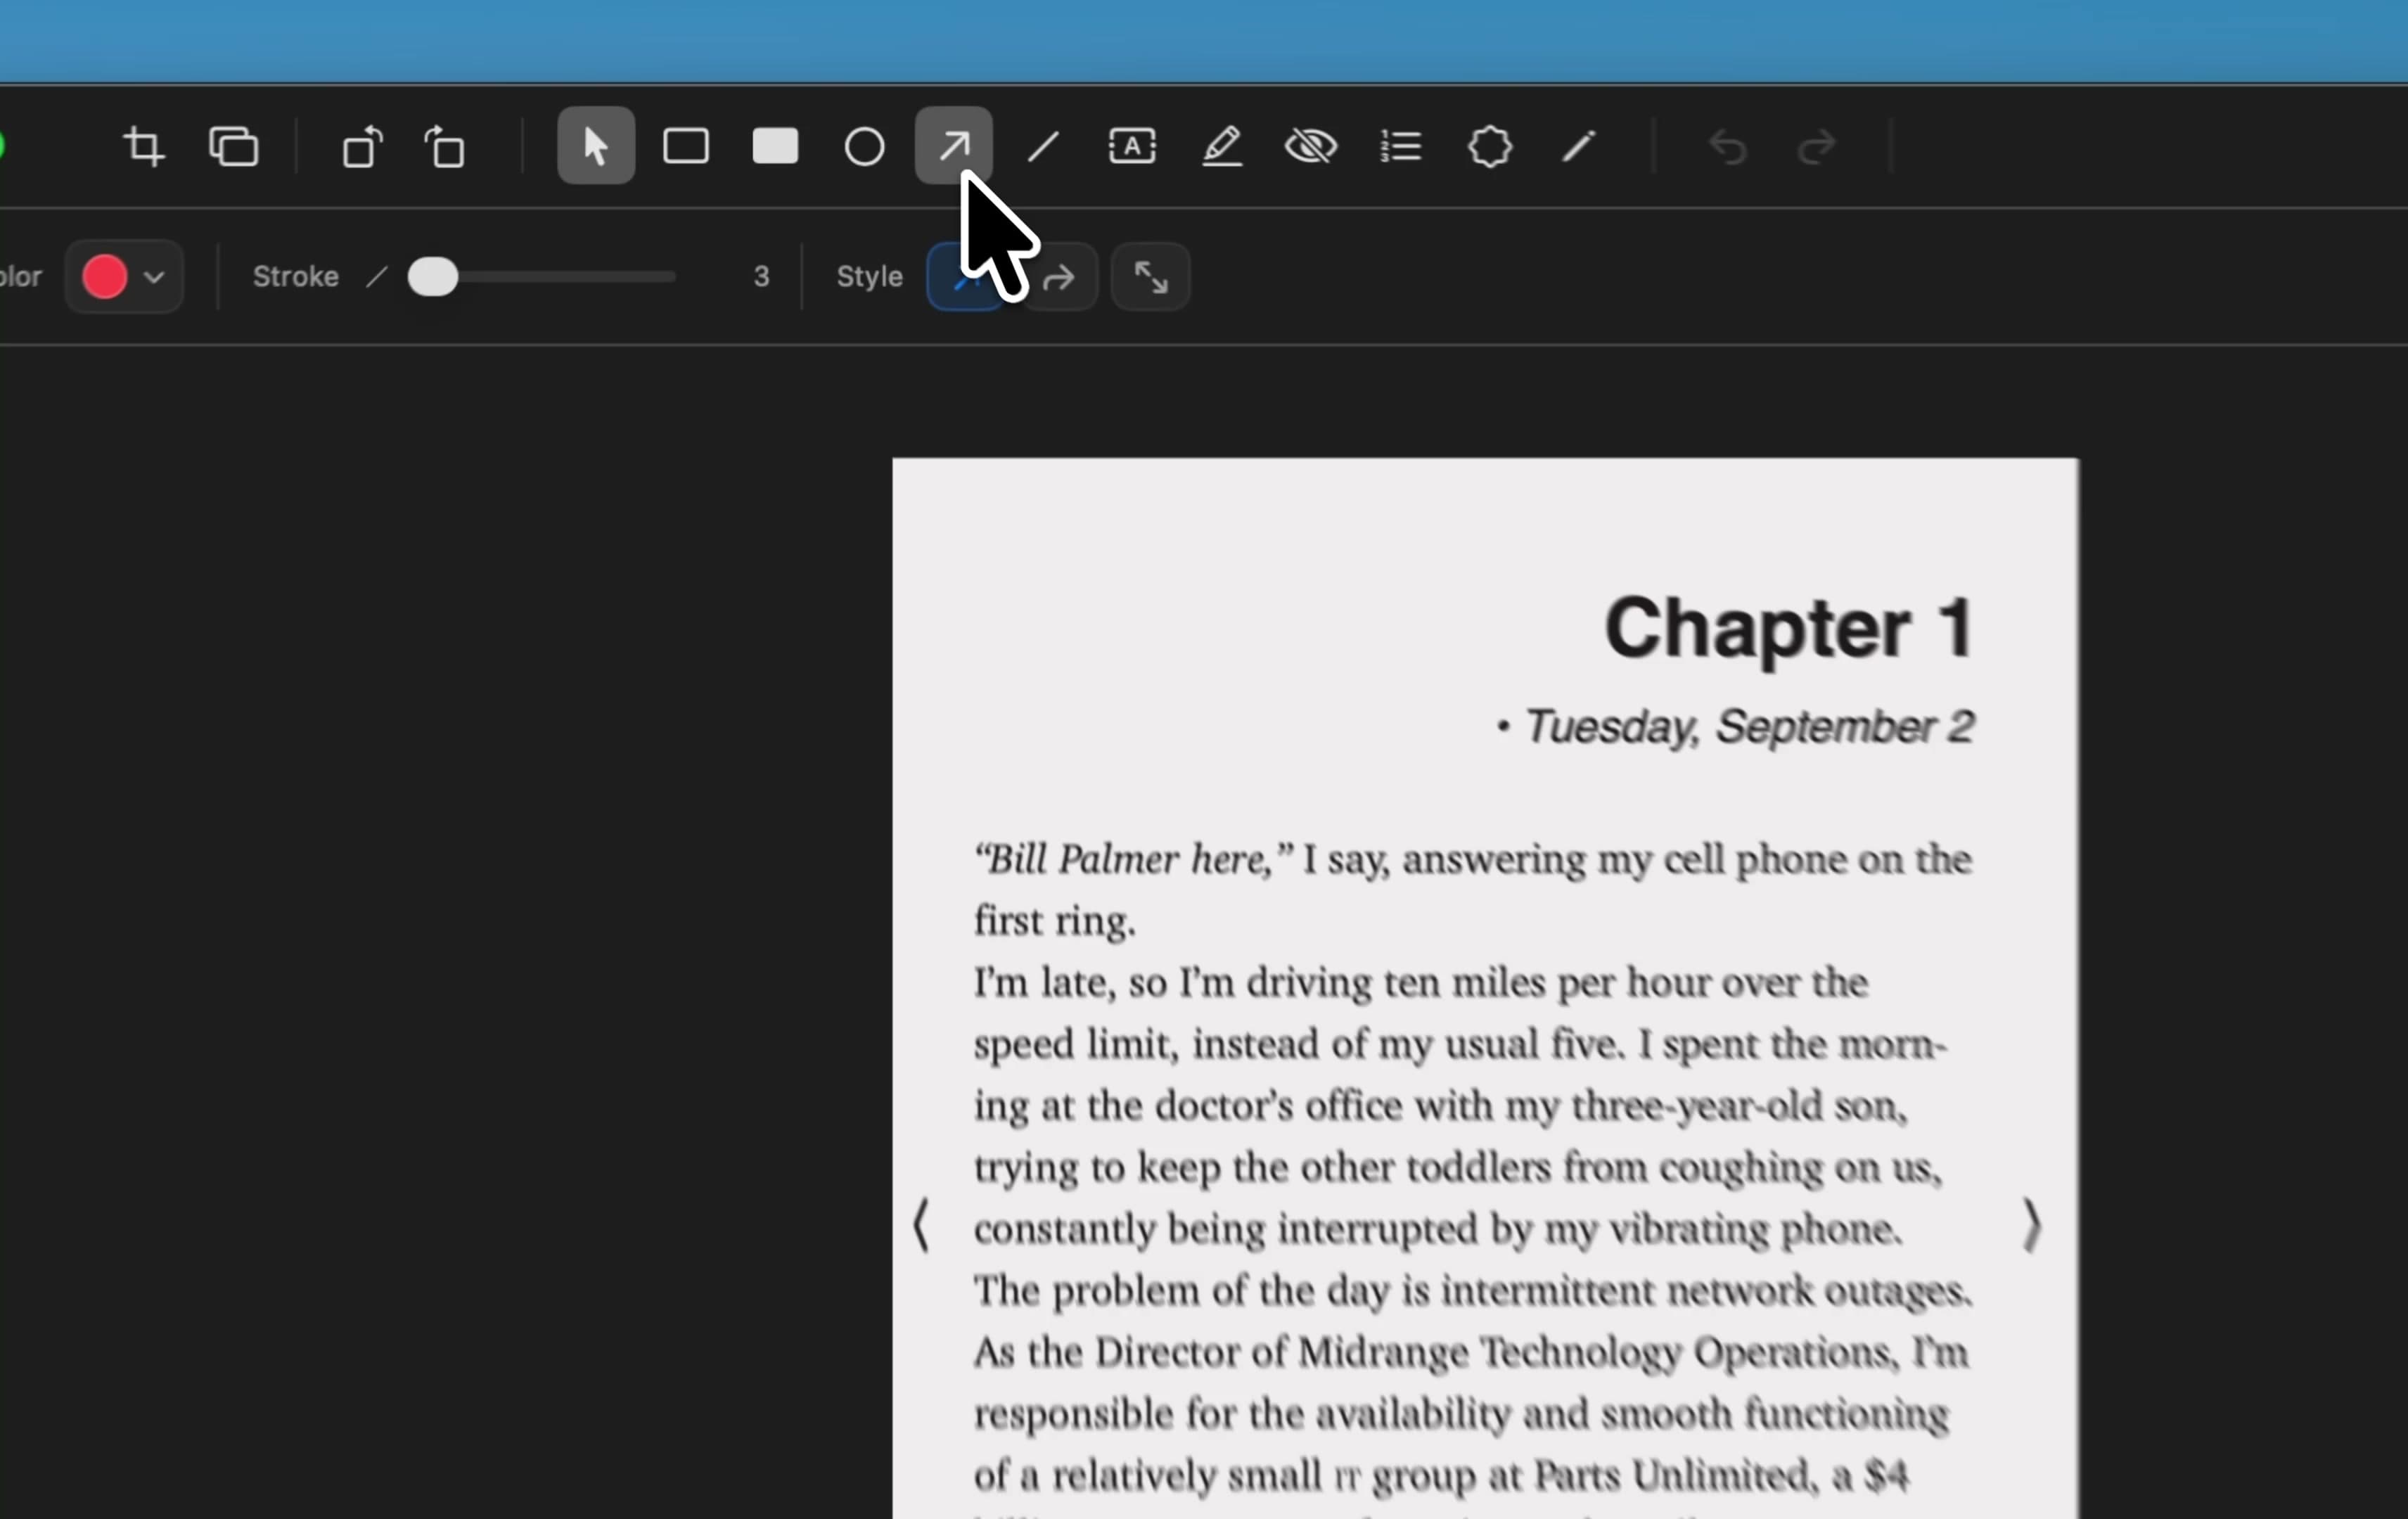
Task: Pick the freehand pencil tool
Action: tap(1579, 147)
